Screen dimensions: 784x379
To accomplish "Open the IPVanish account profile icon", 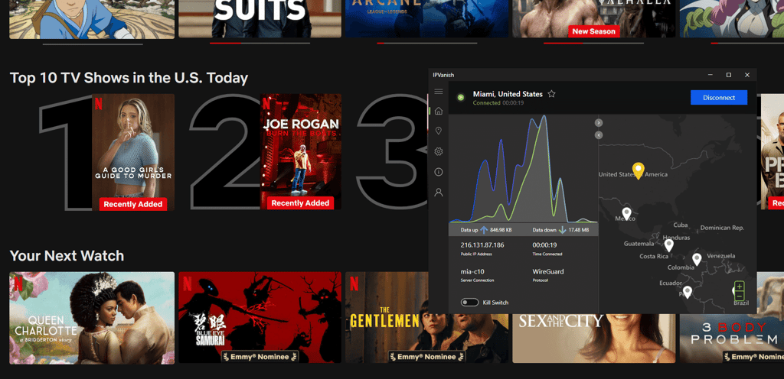I will coord(439,192).
